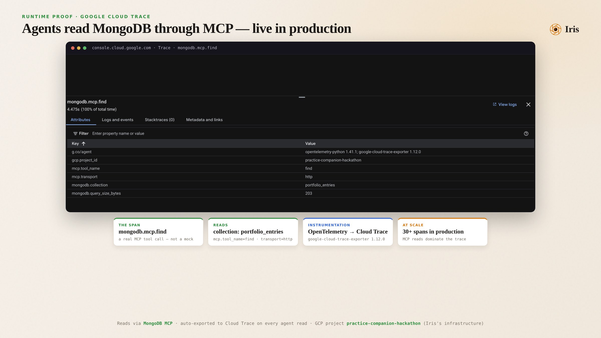Click the yellow window minimize dot
Screen dimensions: 601x338
(79, 48)
